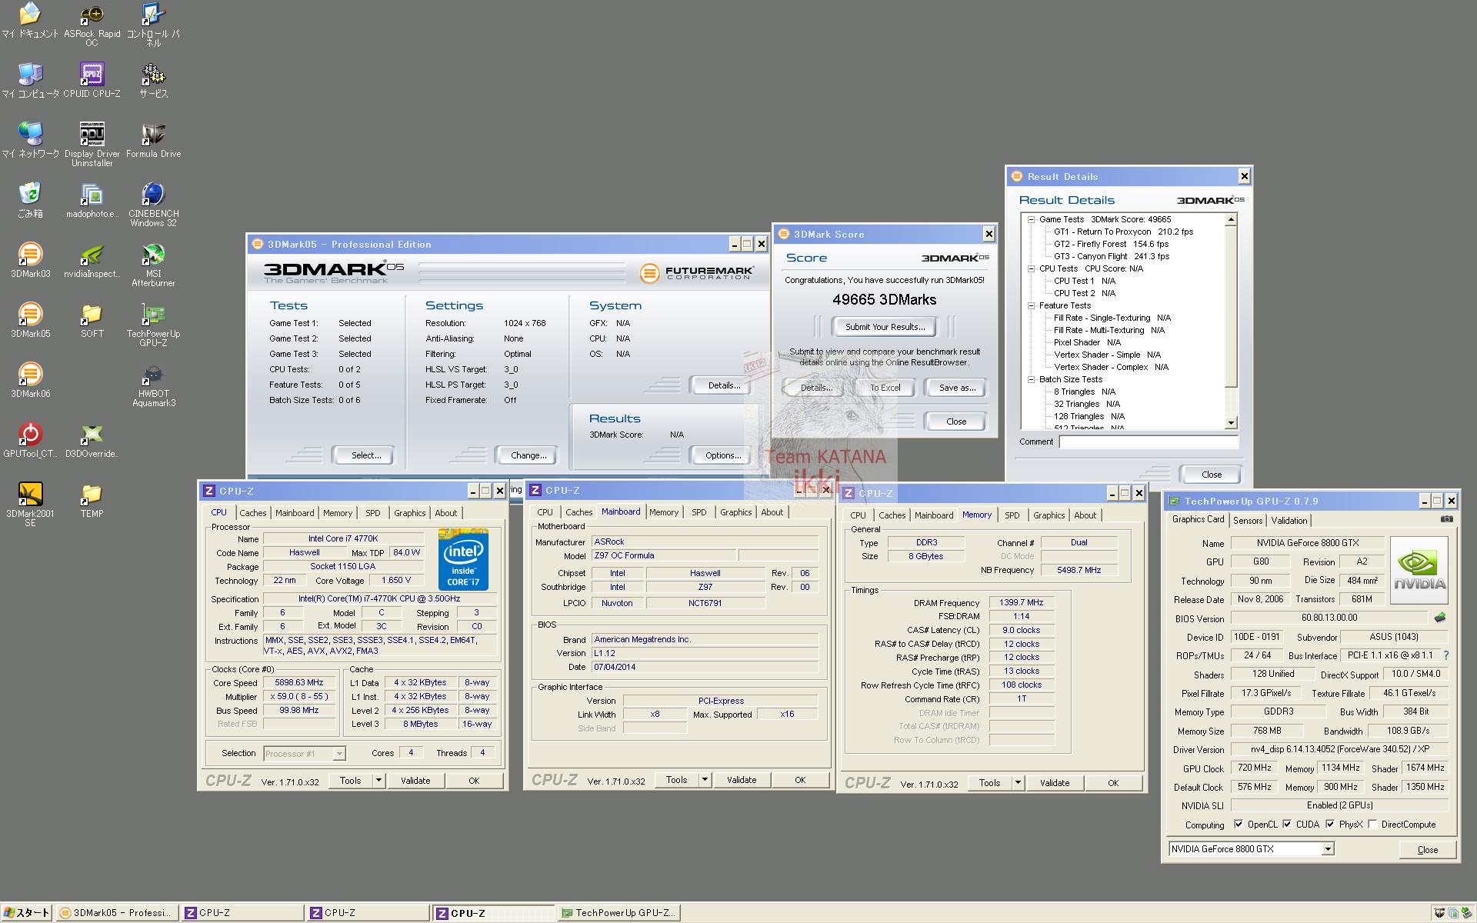Open SOFT folder on desktop
The image size is (1477, 923).
(x=92, y=320)
